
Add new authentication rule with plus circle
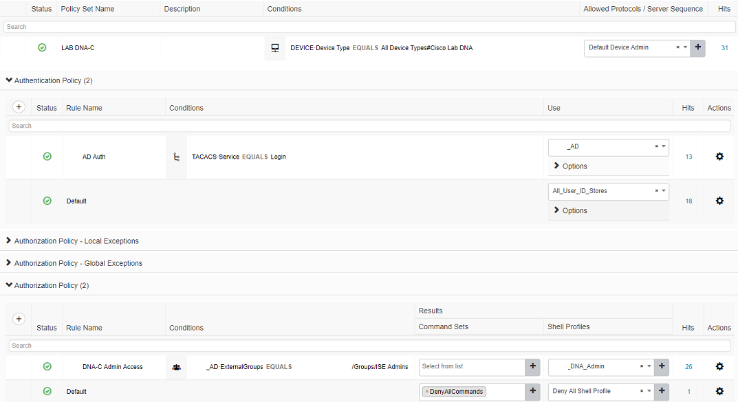19,107
